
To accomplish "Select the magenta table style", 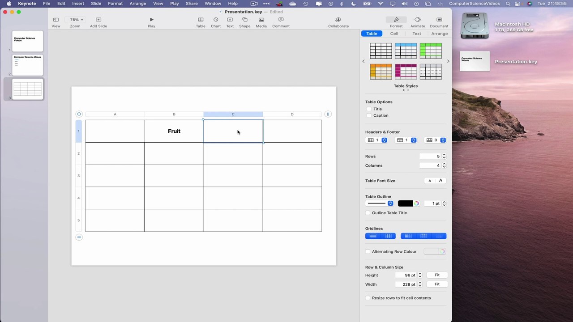I will [x=406, y=72].
